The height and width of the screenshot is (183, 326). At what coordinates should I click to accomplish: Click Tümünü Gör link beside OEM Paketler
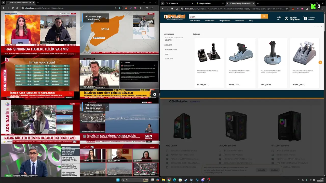pyautogui.click(x=195, y=101)
